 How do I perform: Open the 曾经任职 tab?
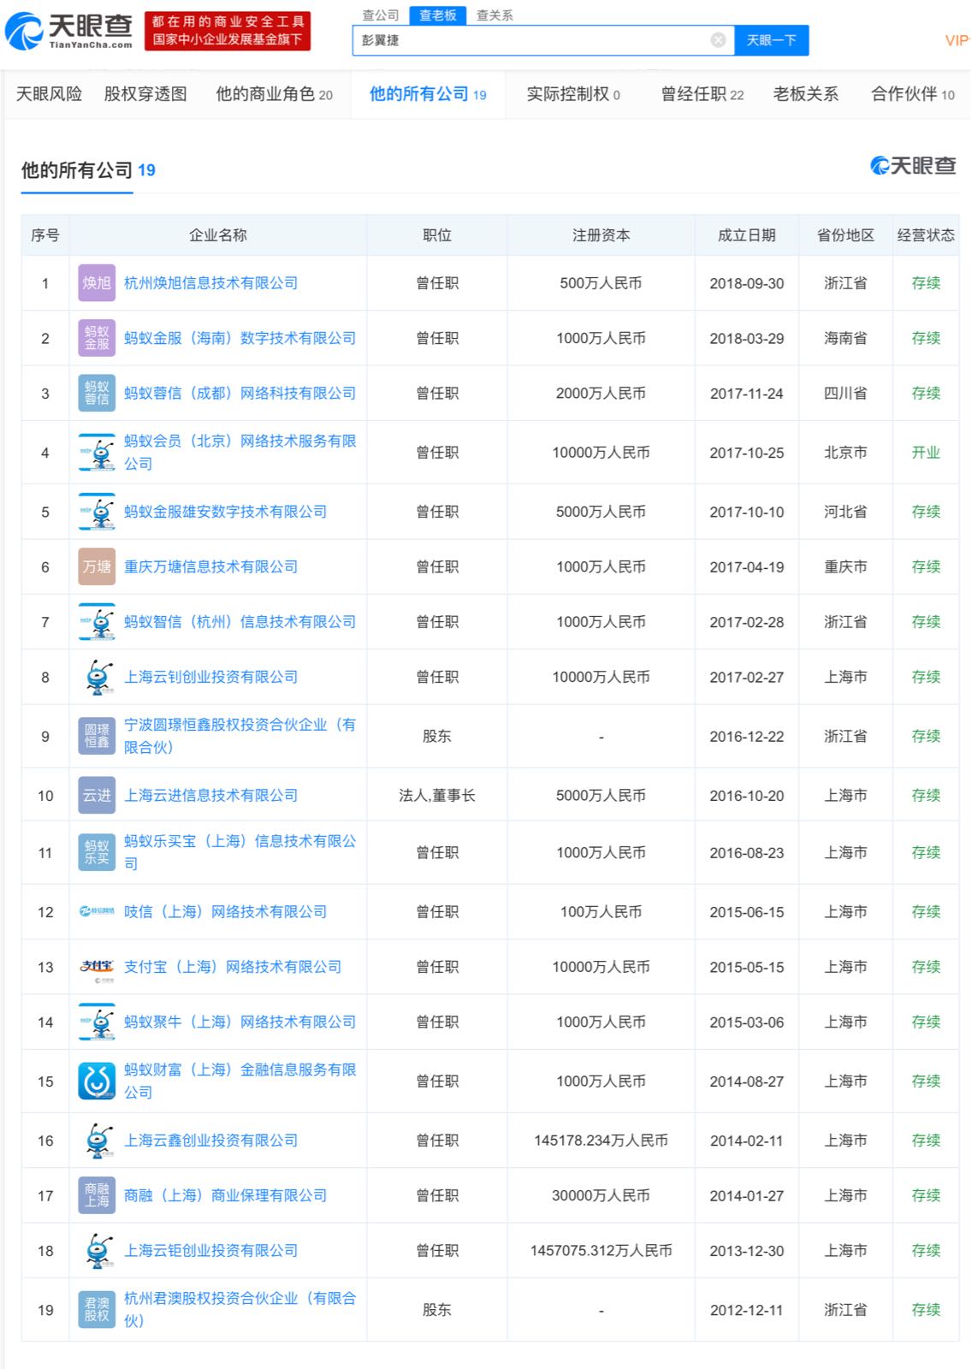(x=702, y=94)
